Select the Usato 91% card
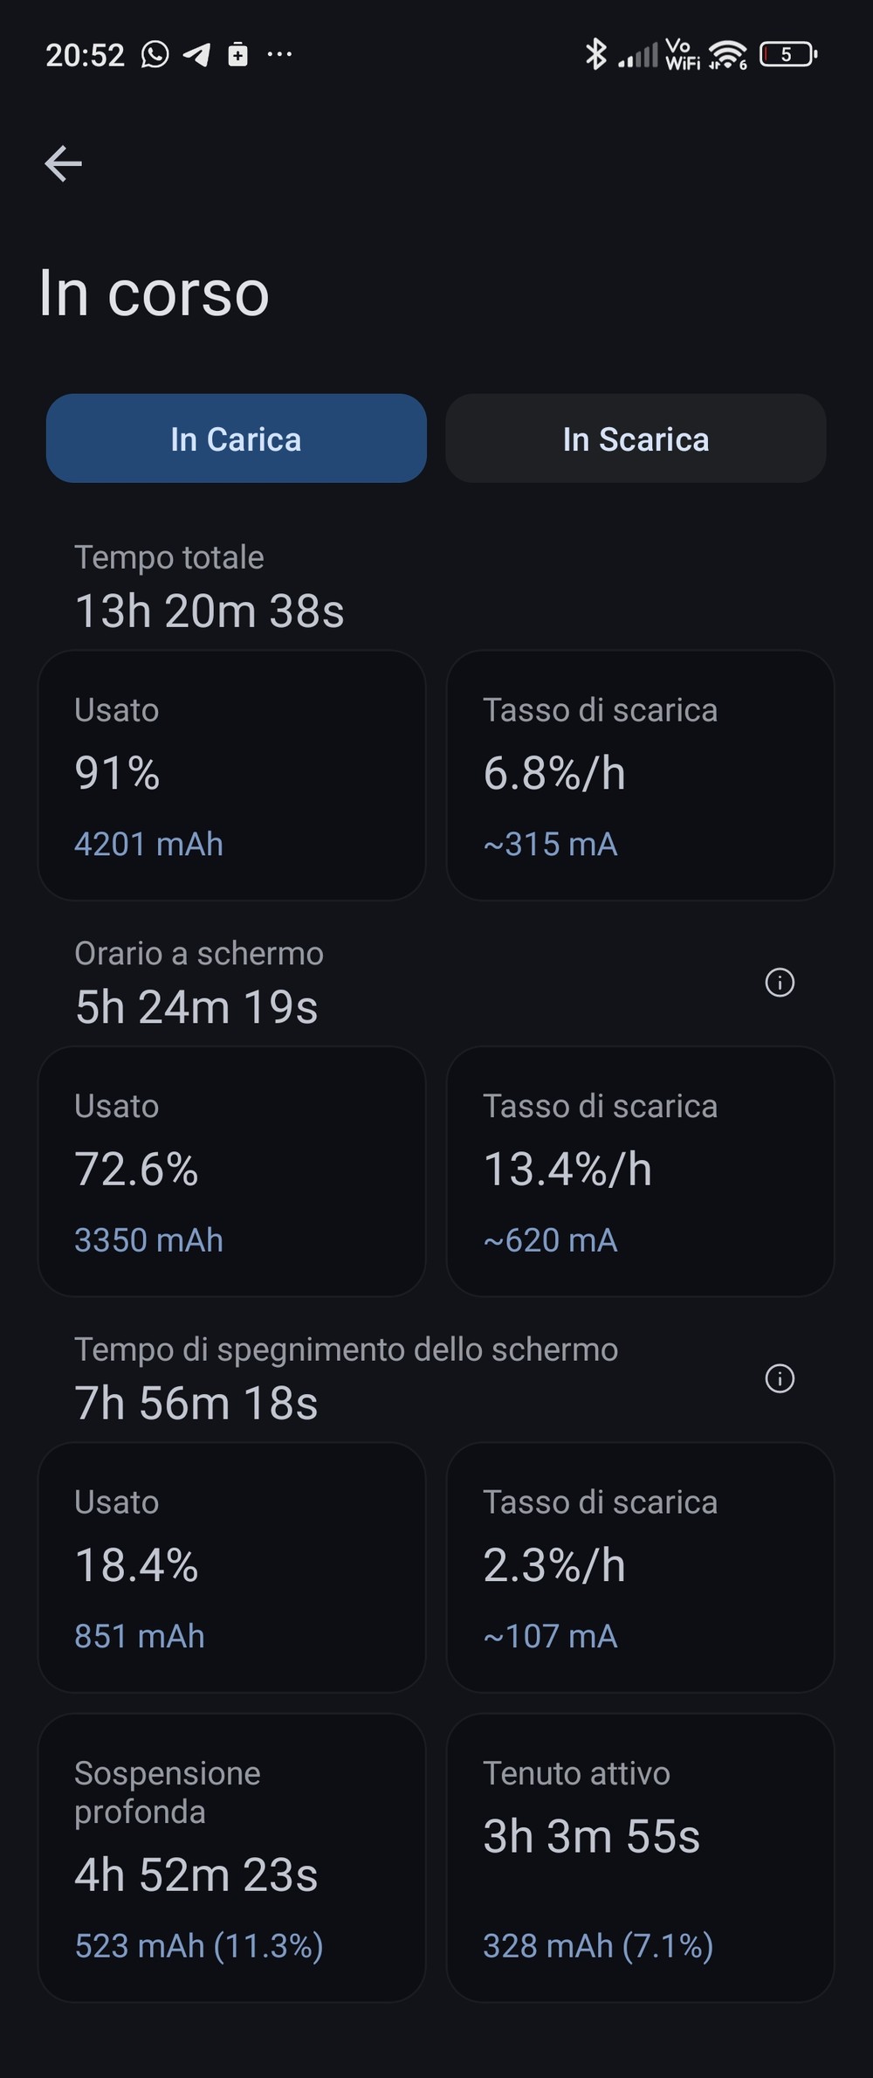Viewport: 873px width, 2078px height. (231, 775)
